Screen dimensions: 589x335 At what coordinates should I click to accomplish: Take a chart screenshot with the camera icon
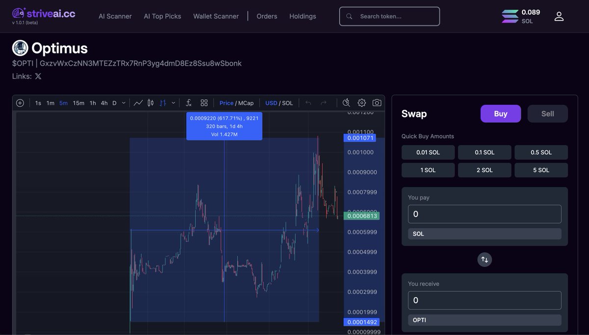376,103
